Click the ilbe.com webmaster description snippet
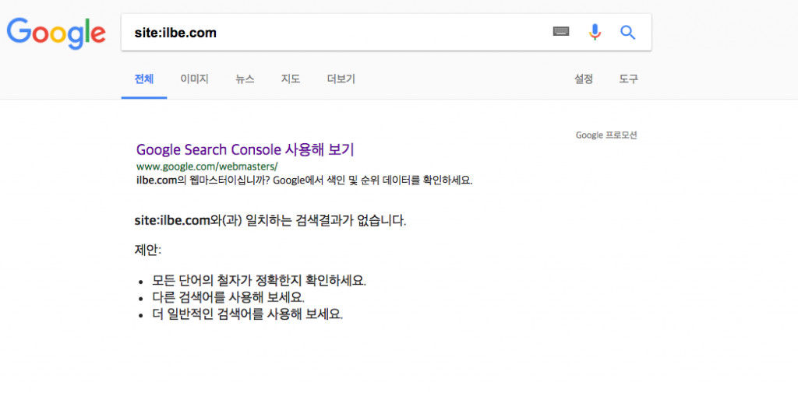The height and width of the screenshot is (396, 798). pos(305,180)
